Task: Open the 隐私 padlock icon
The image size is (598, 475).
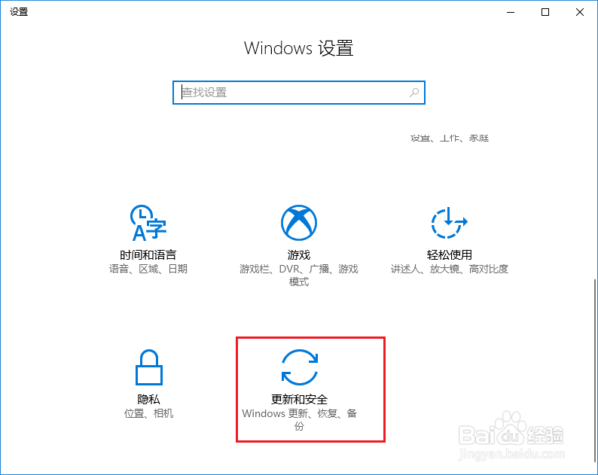Action: click(148, 367)
